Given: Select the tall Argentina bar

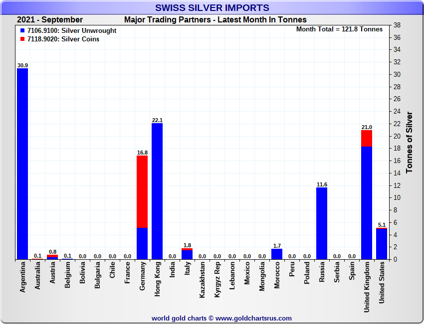Looking at the screenshot, I should coord(22,164).
